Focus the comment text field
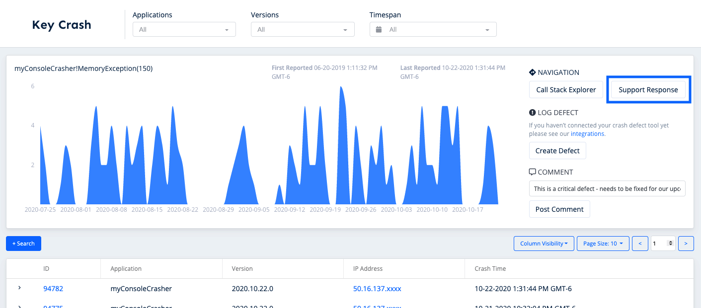The width and height of the screenshot is (701, 308). 607,188
